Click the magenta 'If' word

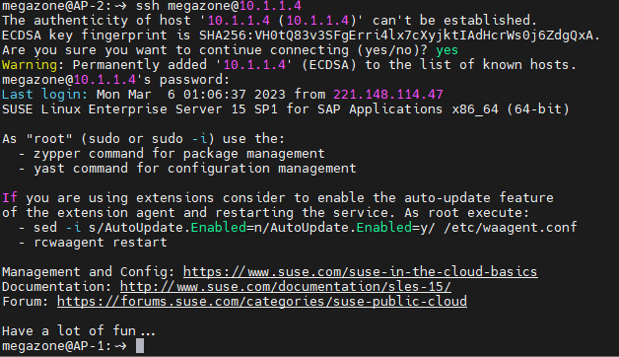tap(10, 198)
